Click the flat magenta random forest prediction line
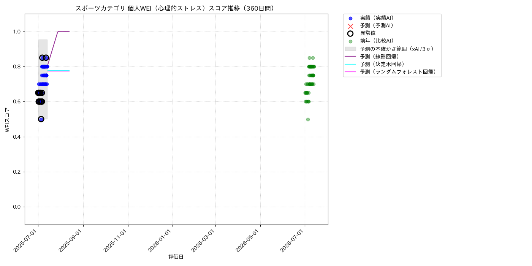This screenshot has width=532, height=266. pos(58,71)
